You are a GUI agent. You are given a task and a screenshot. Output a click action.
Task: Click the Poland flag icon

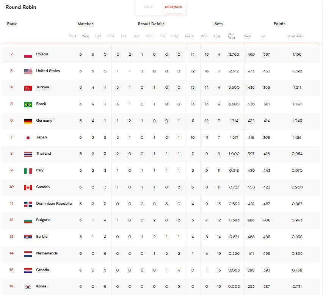pos(28,54)
